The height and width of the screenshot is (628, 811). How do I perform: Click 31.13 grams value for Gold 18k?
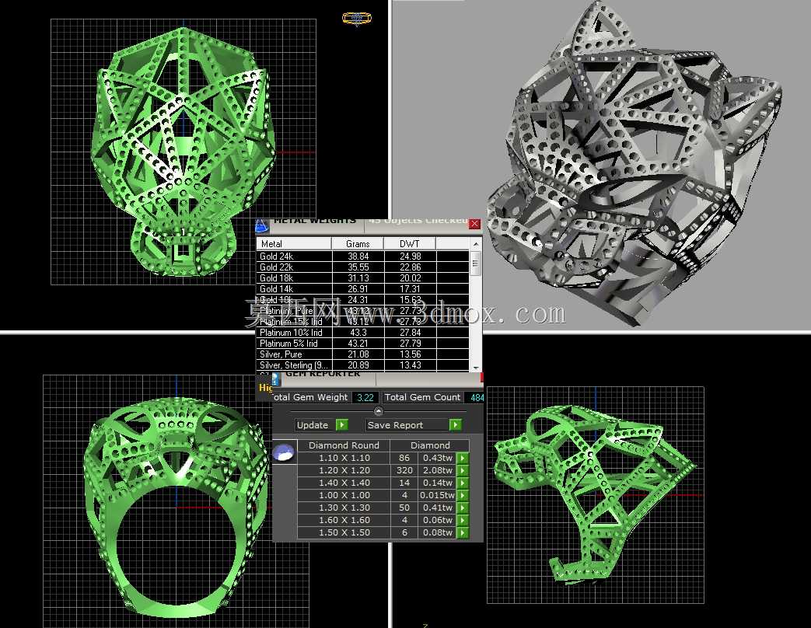[358, 278]
